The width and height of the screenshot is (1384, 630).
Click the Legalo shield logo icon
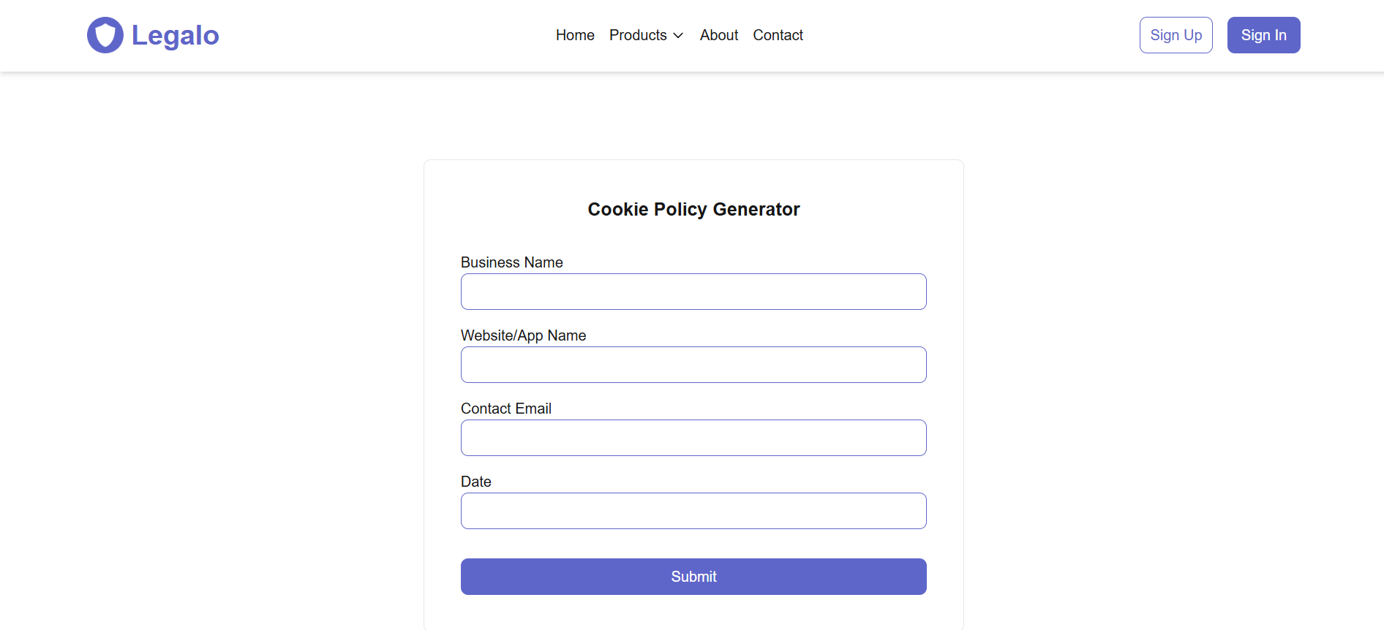point(105,35)
